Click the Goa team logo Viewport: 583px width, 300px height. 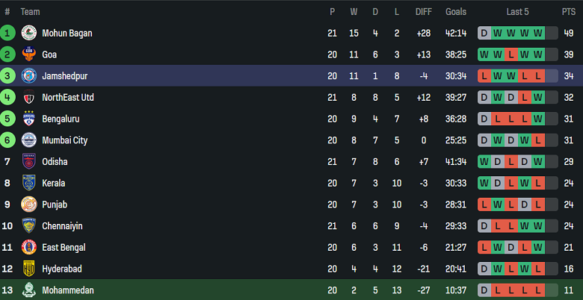[29, 54]
